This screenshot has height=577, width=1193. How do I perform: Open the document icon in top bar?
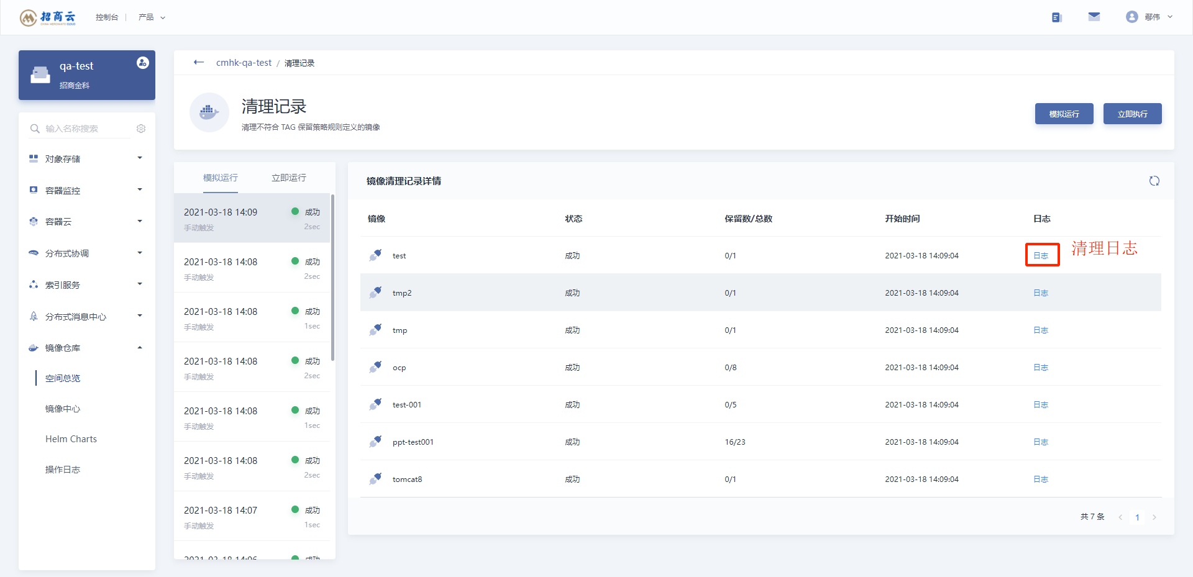[x=1056, y=17]
